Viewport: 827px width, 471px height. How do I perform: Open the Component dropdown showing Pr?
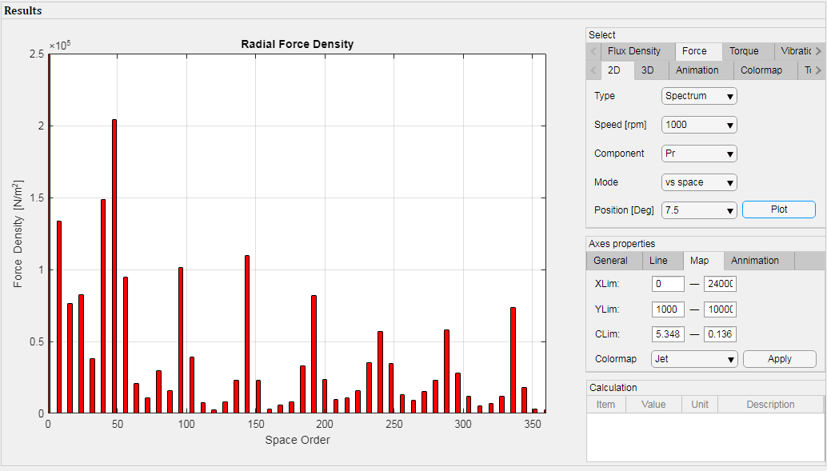[x=699, y=154]
